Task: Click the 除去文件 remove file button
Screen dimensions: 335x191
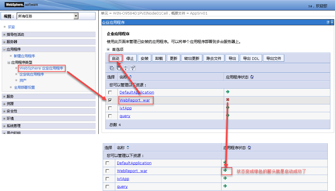Action: coord(214,58)
